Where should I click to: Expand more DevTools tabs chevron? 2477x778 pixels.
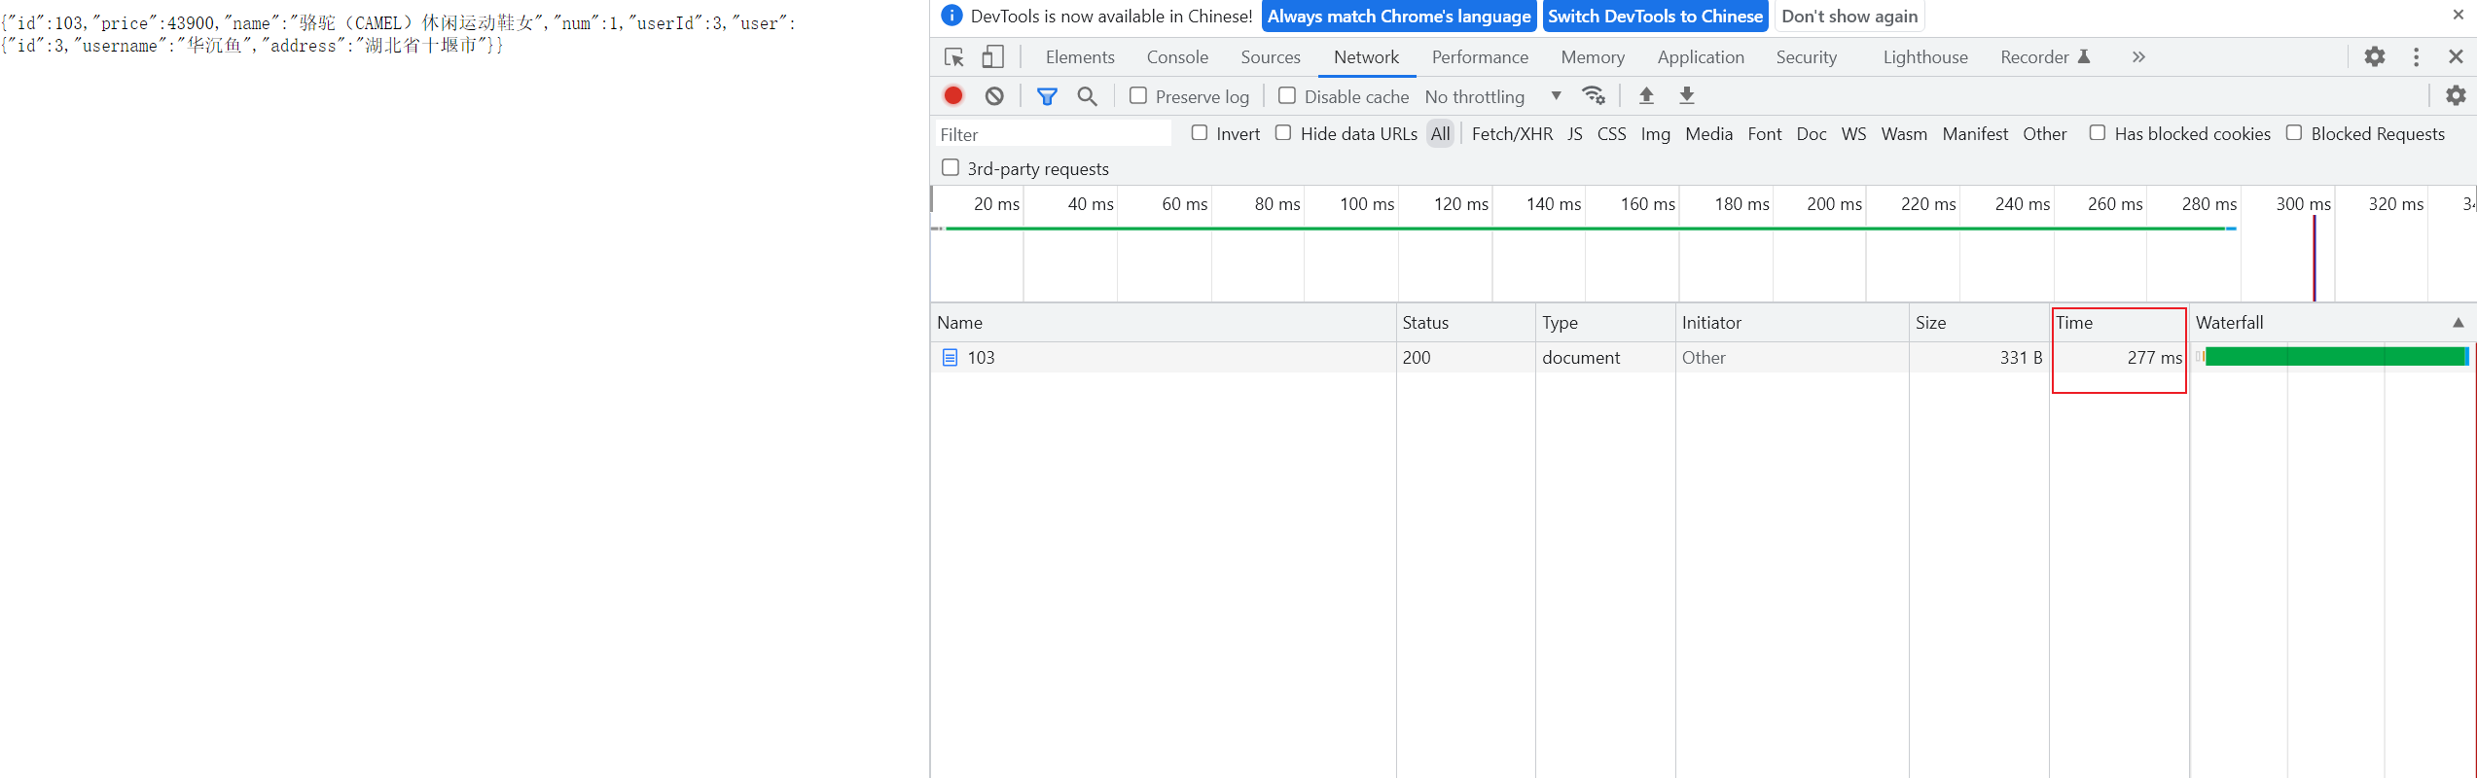click(2138, 57)
